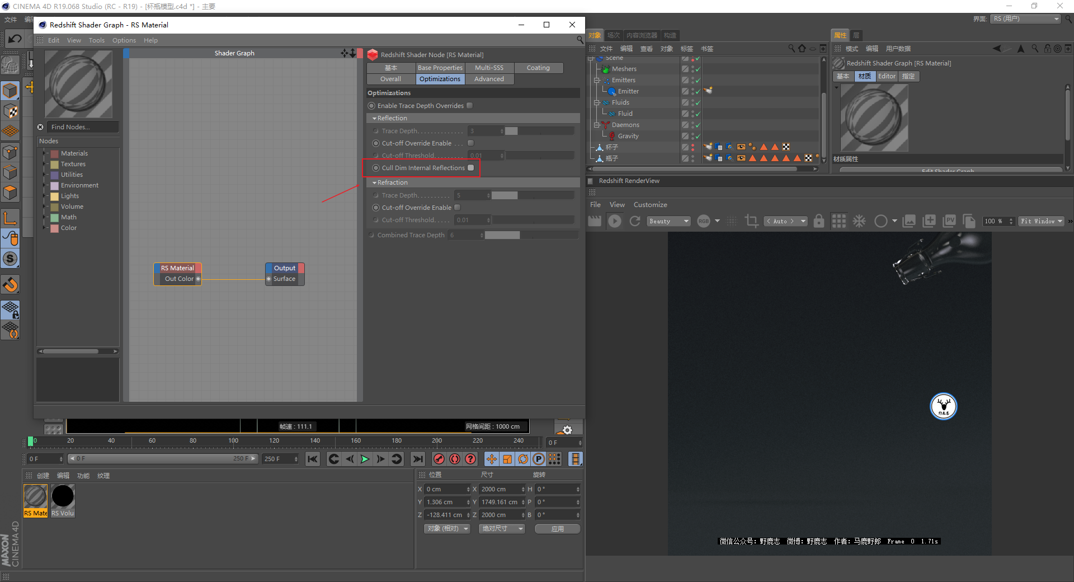Click the red question mark keyframe selection icon
The width and height of the screenshot is (1074, 582).
471,459
